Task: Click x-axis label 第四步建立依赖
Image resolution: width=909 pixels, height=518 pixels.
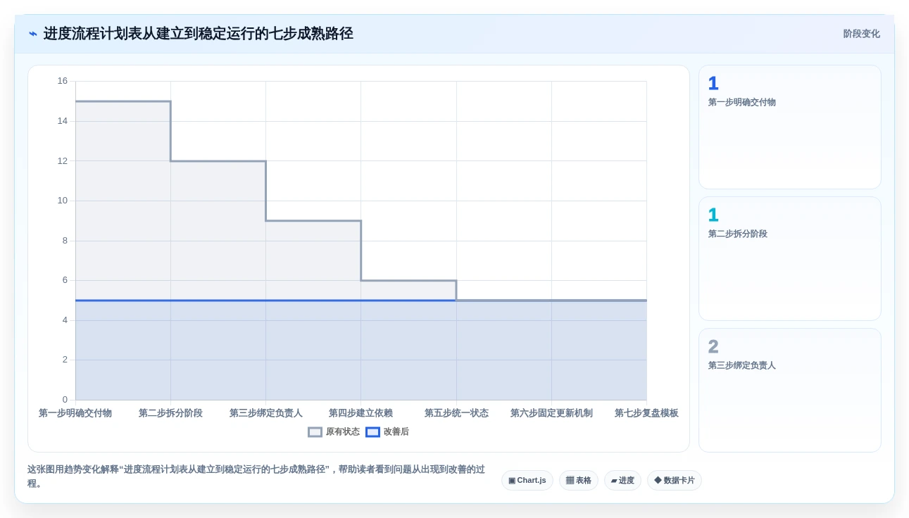Action: 361,413
